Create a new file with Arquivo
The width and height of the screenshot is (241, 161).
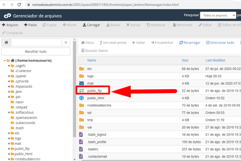click(10, 25)
